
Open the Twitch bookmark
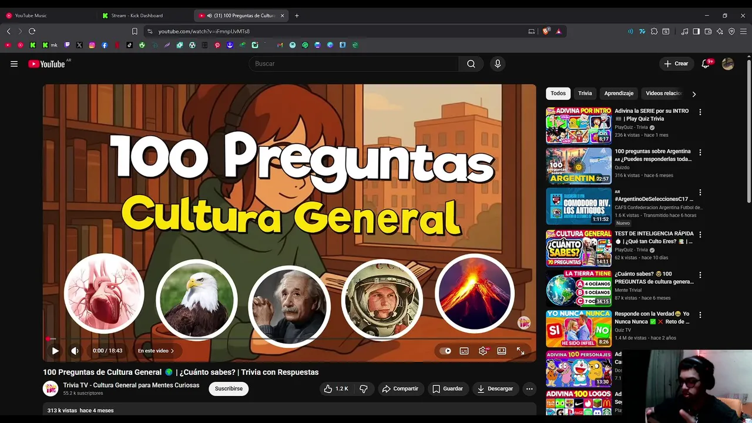(66, 45)
